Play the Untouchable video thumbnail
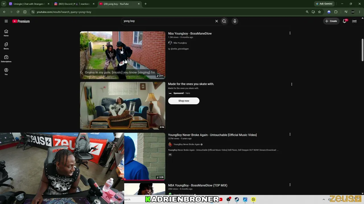 pyautogui.click(x=144, y=156)
